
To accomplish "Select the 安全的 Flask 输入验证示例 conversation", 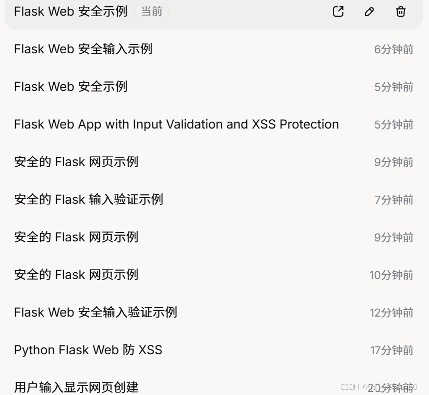I will 89,200.
